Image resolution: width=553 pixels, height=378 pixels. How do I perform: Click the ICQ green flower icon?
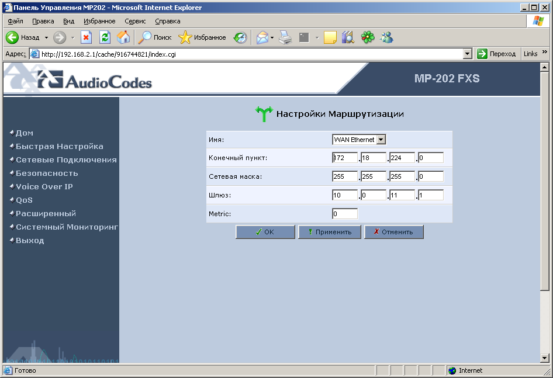pyautogui.click(x=368, y=37)
